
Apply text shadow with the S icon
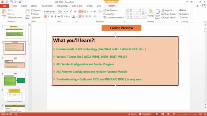point(55,16)
